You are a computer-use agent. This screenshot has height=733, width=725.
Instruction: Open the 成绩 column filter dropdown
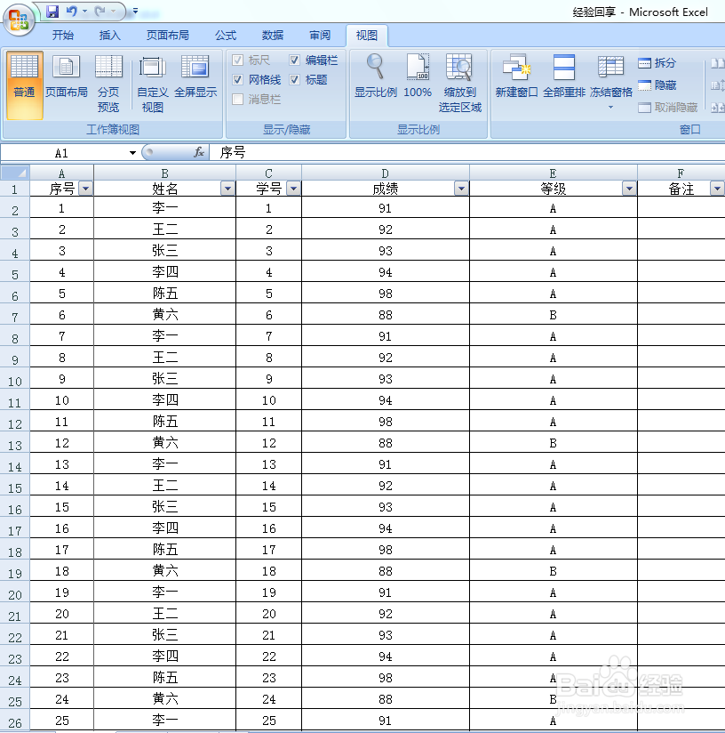coord(461,189)
